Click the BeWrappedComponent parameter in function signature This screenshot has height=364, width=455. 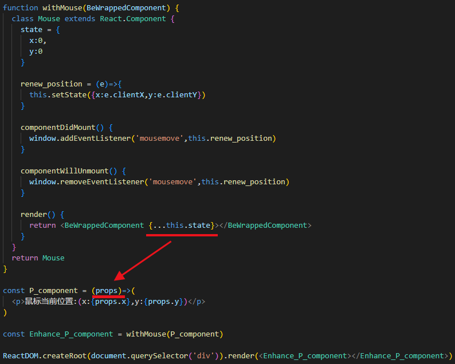(x=126, y=8)
